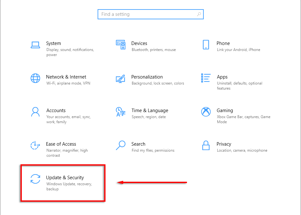Select the Apps list icon
Image resolution: width=301 pixels, height=215 pixels.
206,78
